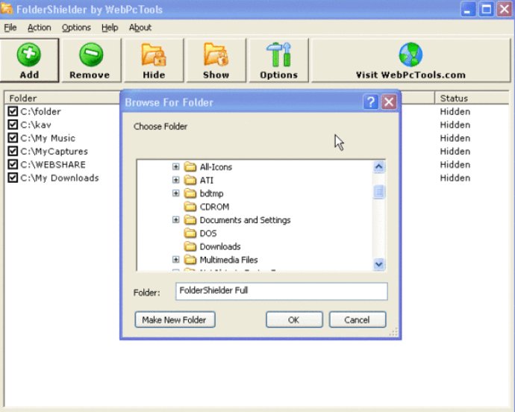The height and width of the screenshot is (412, 515).
Task: Click the Show folder icon
Action: coord(216,54)
